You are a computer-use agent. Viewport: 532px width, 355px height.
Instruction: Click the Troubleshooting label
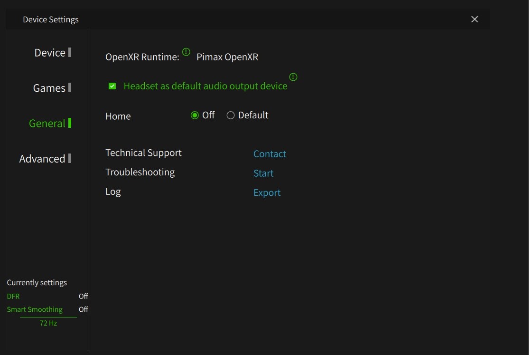tap(140, 172)
